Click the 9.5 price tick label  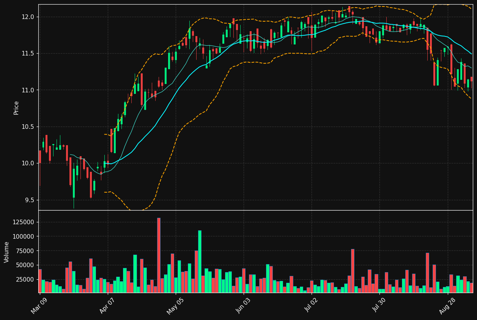(29, 200)
